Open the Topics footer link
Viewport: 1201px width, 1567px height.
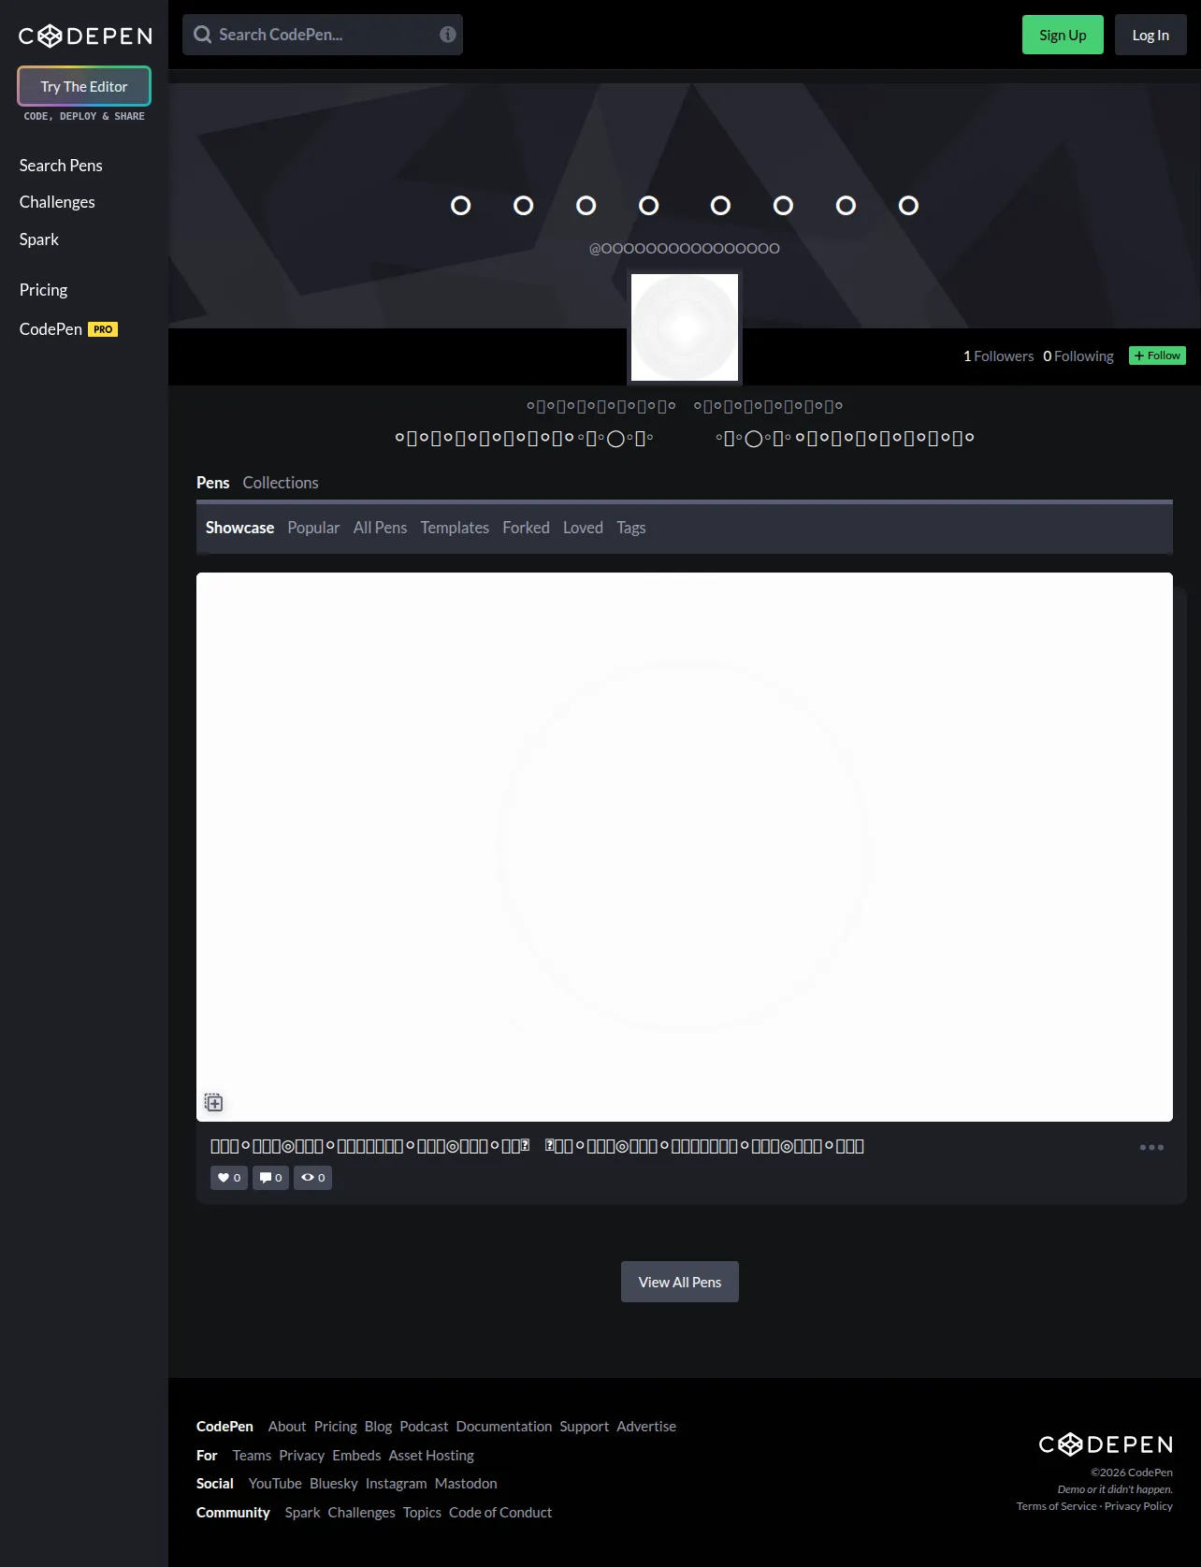[x=422, y=1513]
